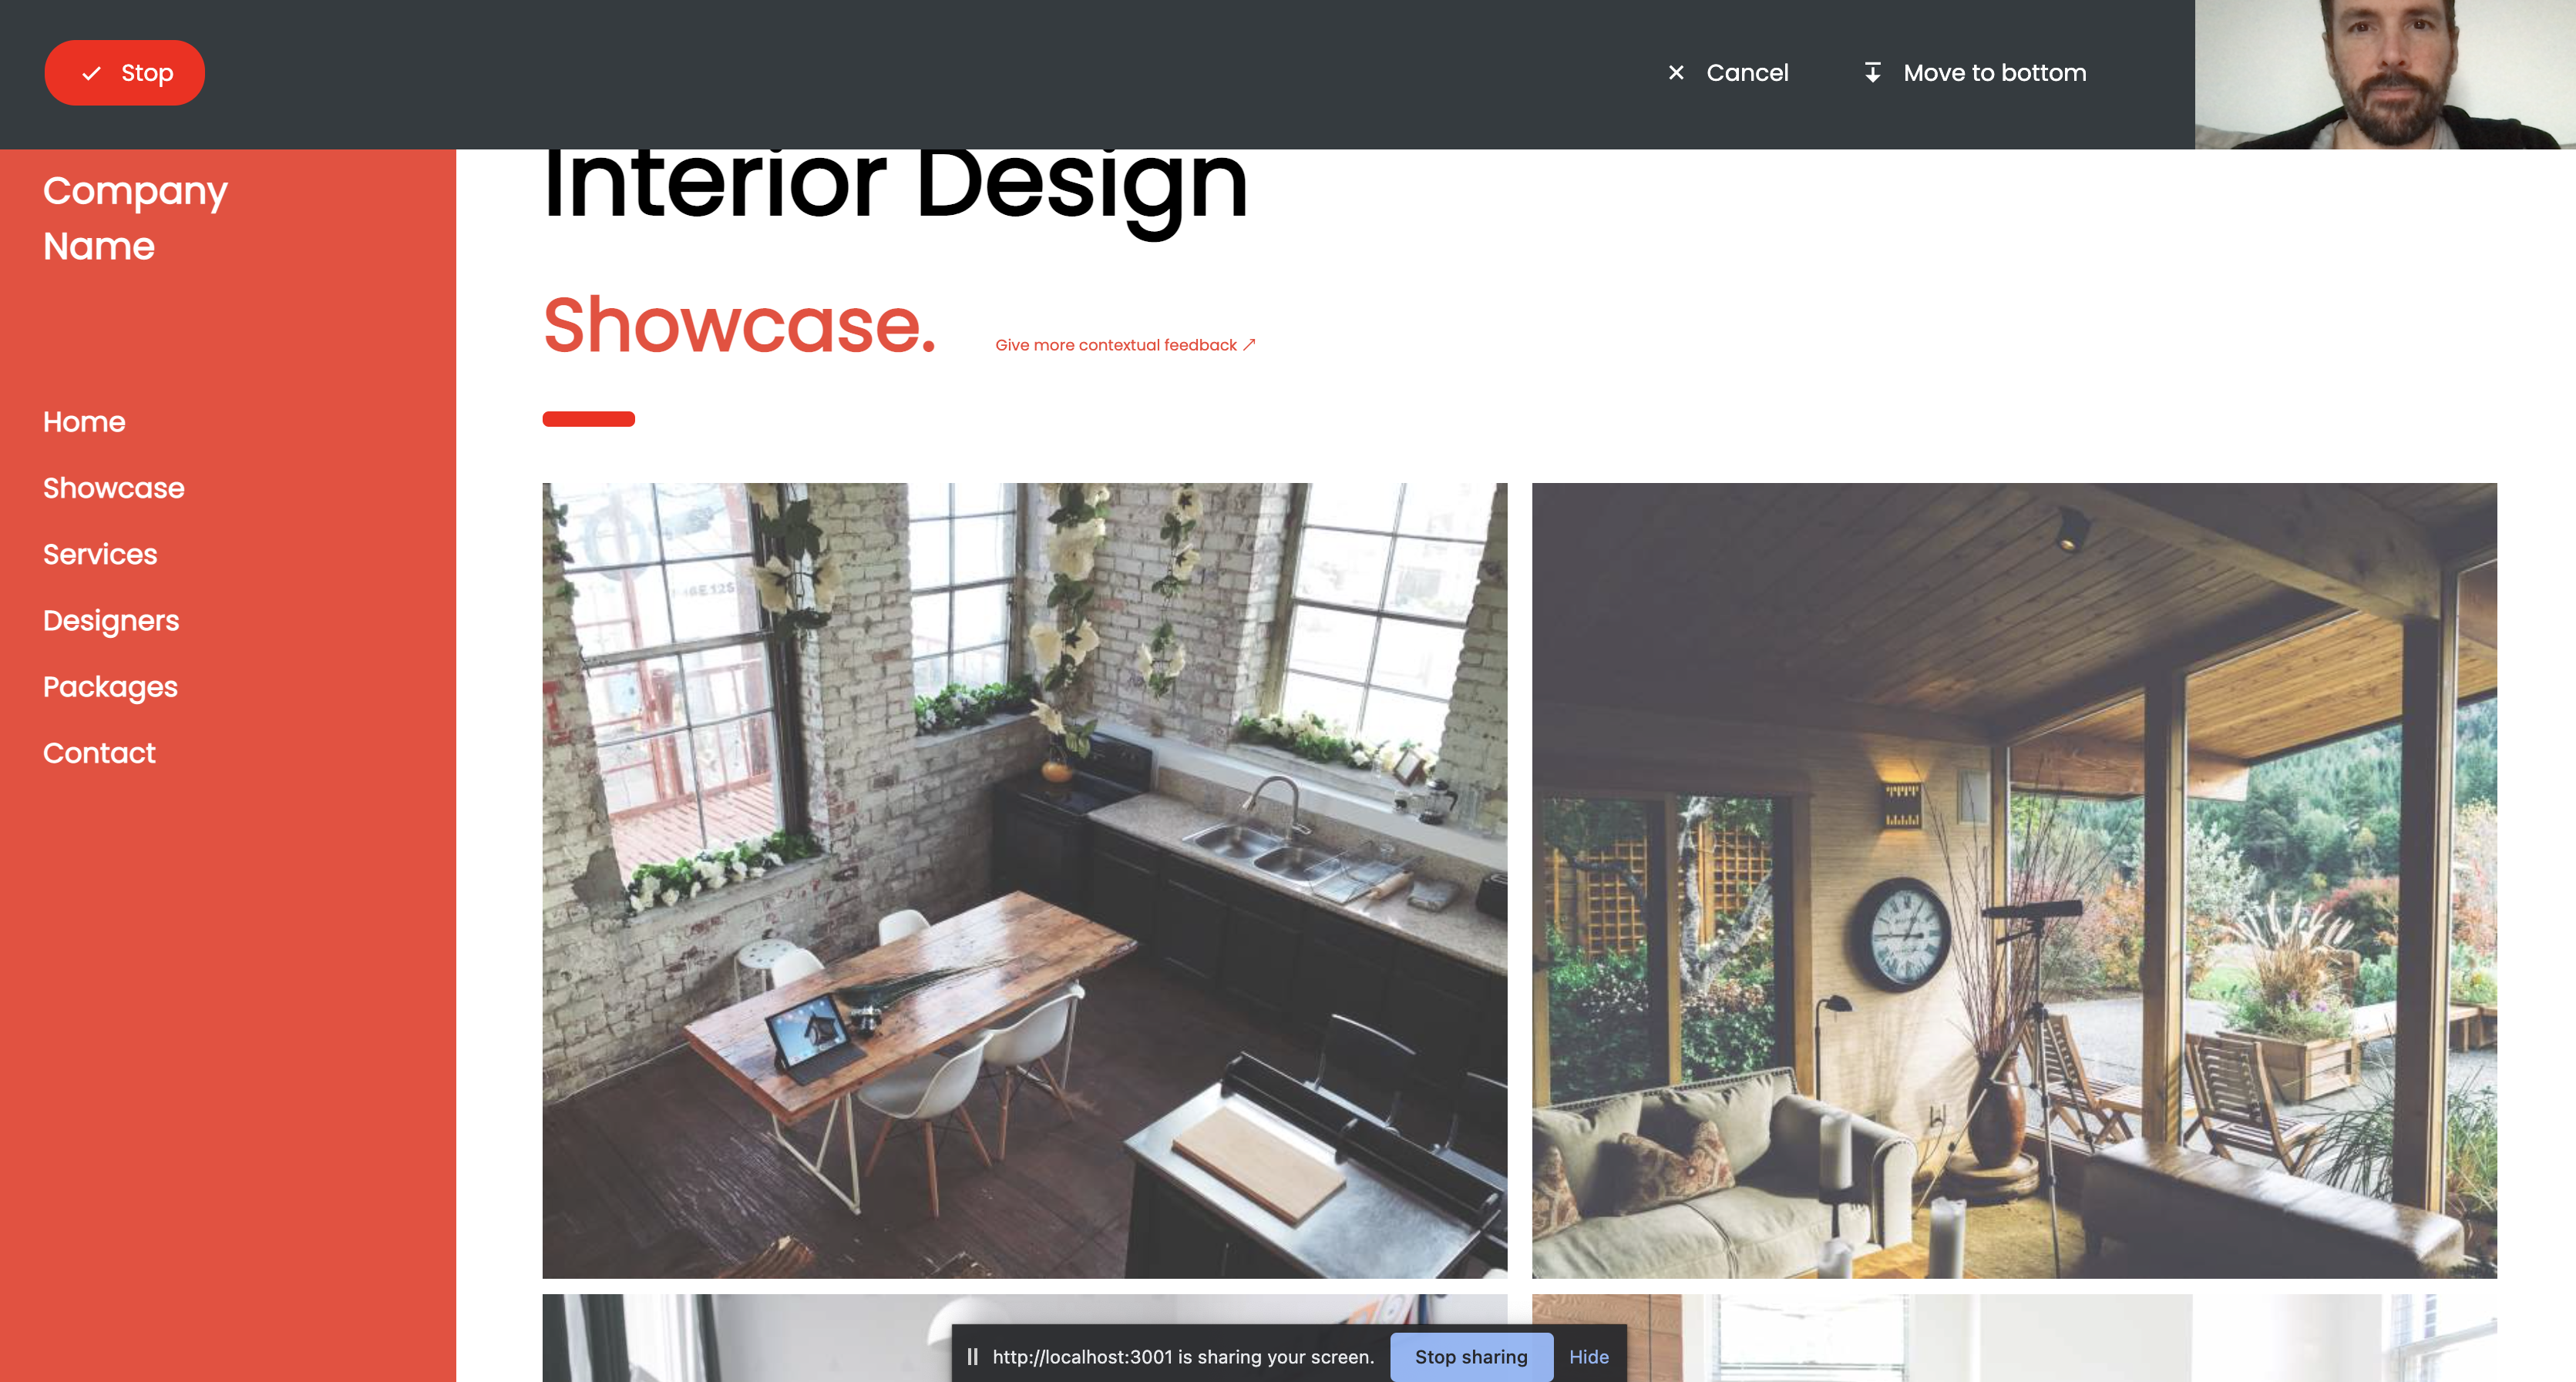Viewport: 2576px width, 1382px height.
Task: Select Contact in the sidebar
Action: click(x=99, y=753)
